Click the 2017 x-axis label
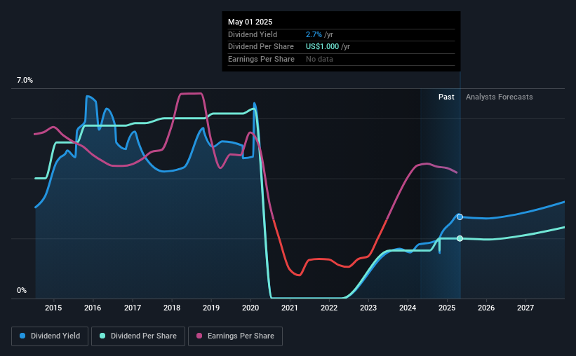The width and height of the screenshot is (576, 356). click(132, 308)
